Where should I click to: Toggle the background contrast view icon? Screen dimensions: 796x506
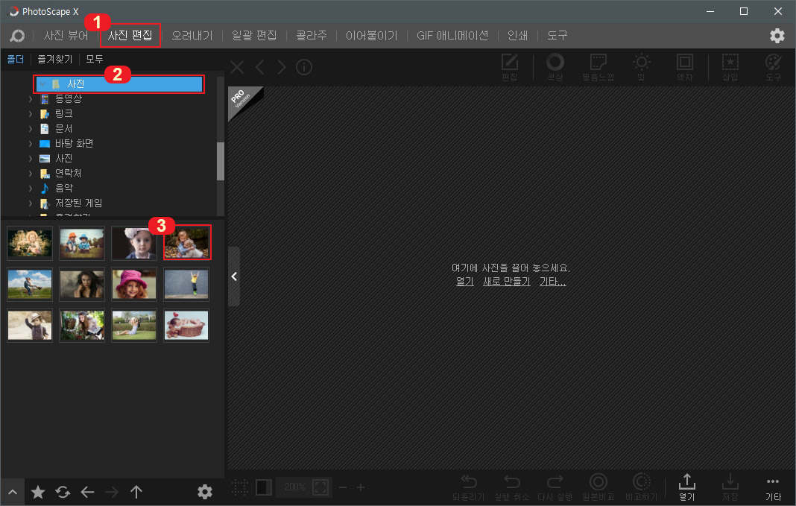coord(264,487)
